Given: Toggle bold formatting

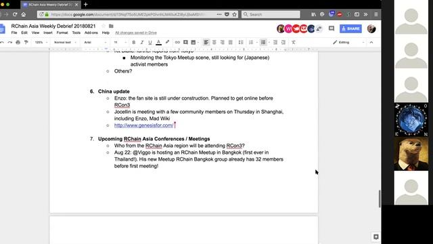Looking at the screenshot, I should pyautogui.click(x=134, y=42).
